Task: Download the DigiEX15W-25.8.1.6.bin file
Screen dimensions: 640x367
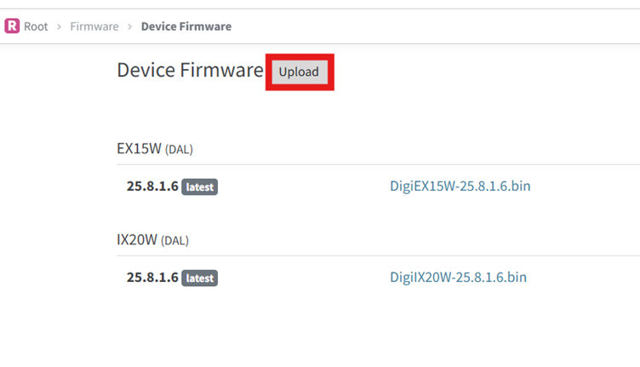Action: (460, 186)
